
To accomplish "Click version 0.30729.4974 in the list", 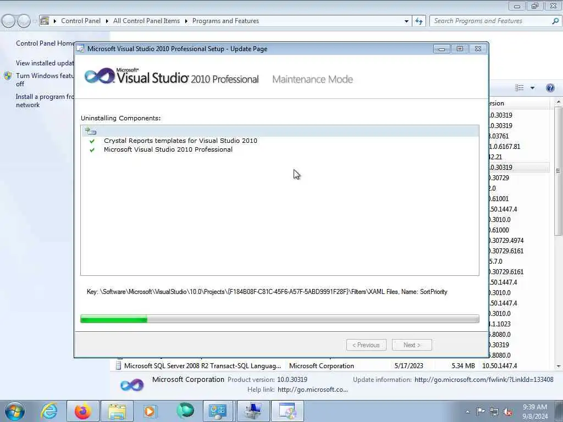I will 506,241.
